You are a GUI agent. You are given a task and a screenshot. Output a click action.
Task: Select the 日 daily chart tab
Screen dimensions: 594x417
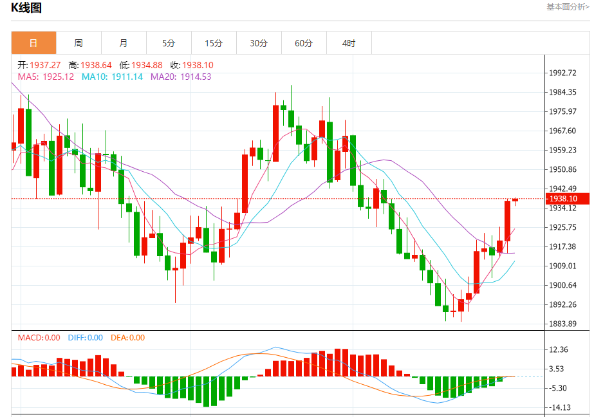[33, 43]
